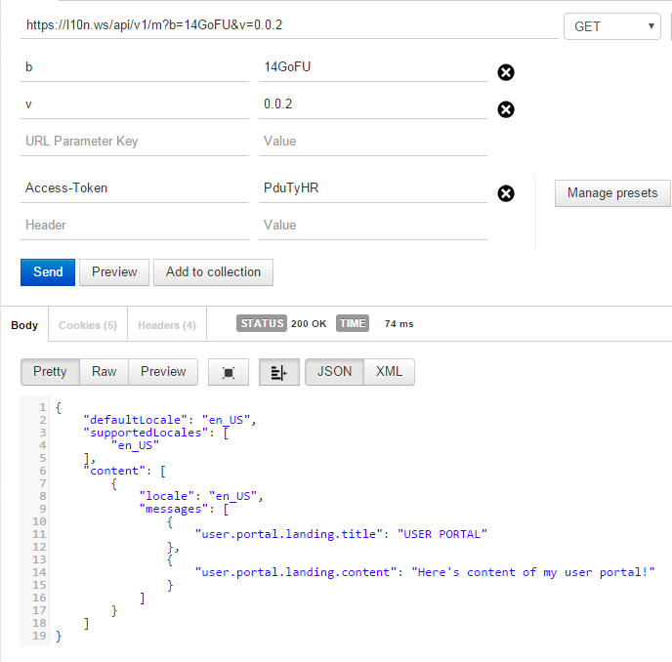Remove the 'v' URL parameter row
This screenshot has height=662, width=672.
[506, 109]
